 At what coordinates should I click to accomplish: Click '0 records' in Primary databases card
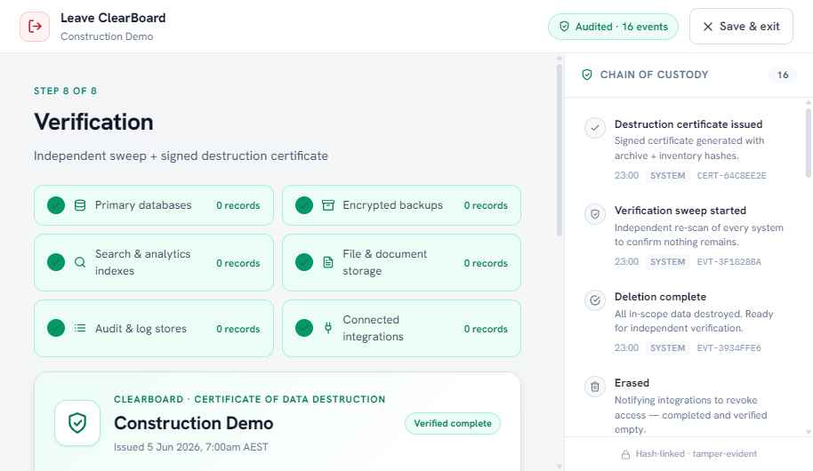[x=238, y=205]
